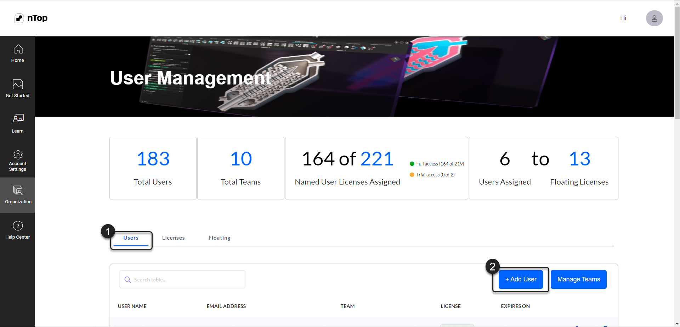Click the scrollbar down arrow

tap(677, 324)
